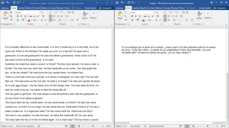Open Vista tab in Spanish to english window
The image size is (229, 128).
click(67, 8)
